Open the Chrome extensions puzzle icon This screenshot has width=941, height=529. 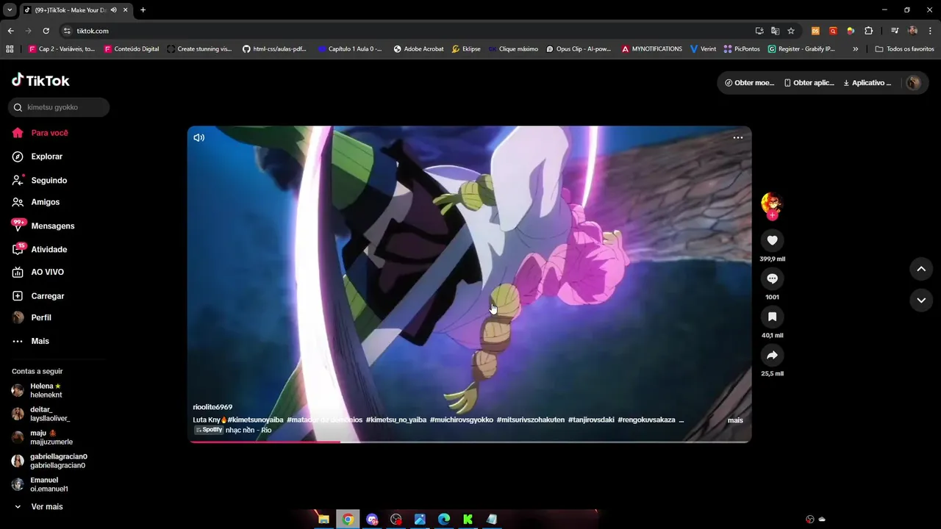pos(868,31)
